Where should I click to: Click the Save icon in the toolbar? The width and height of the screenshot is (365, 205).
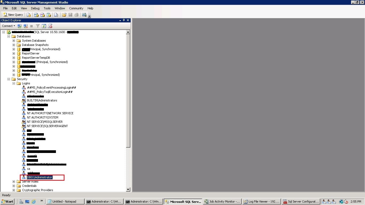point(70,15)
